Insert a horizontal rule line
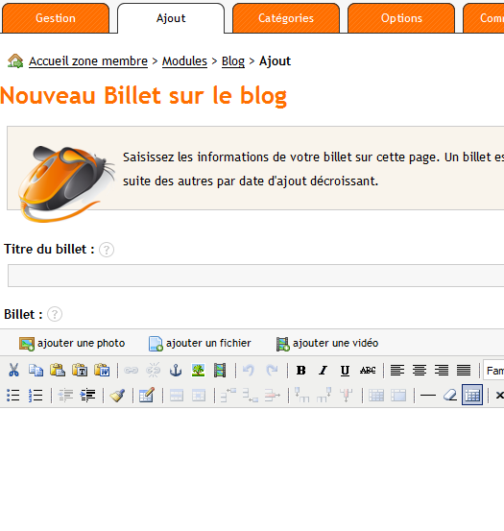504x531 pixels. 428,396
